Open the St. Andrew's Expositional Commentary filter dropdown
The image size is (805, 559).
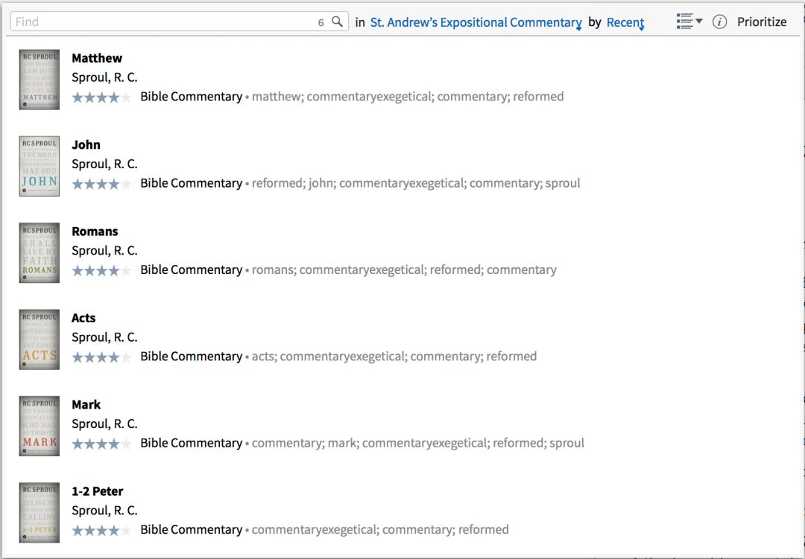(476, 22)
